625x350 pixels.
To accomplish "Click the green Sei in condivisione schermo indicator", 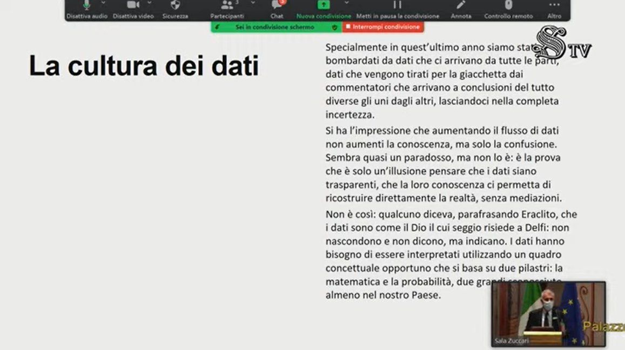I will click(x=276, y=27).
